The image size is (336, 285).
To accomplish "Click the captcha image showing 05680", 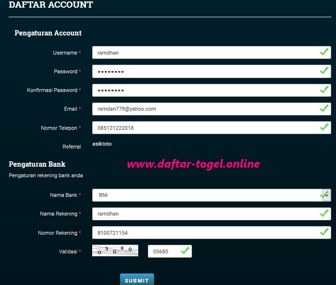I will [x=115, y=251].
